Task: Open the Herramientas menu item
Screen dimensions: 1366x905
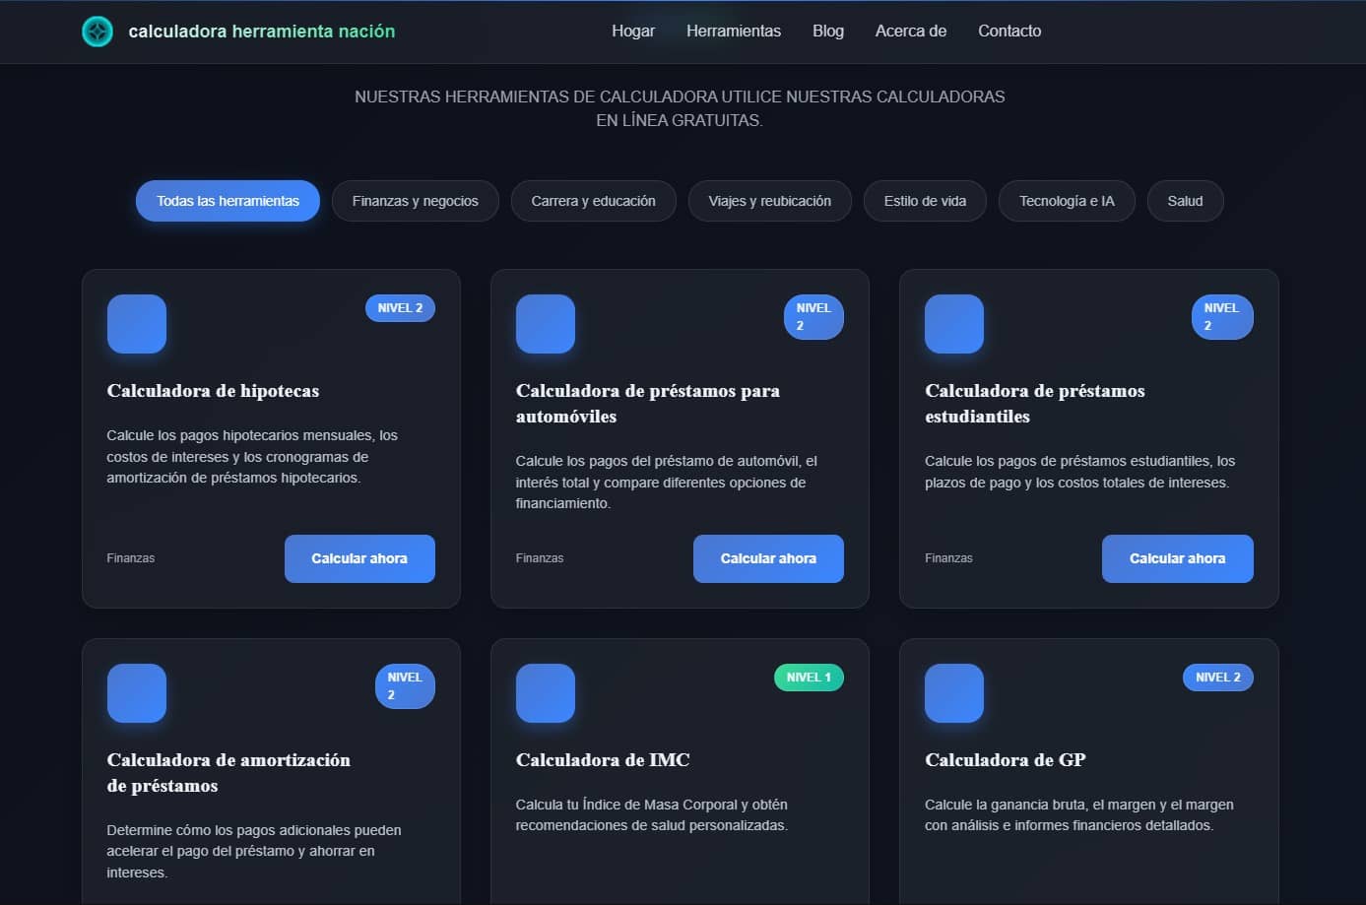Action: pos(734,32)
